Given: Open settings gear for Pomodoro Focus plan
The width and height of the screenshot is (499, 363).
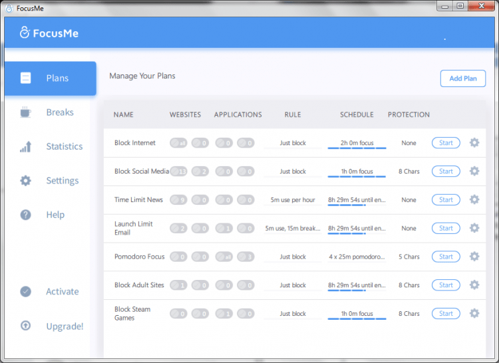Looking at the screenshot, I should click(x=474, y=257).
